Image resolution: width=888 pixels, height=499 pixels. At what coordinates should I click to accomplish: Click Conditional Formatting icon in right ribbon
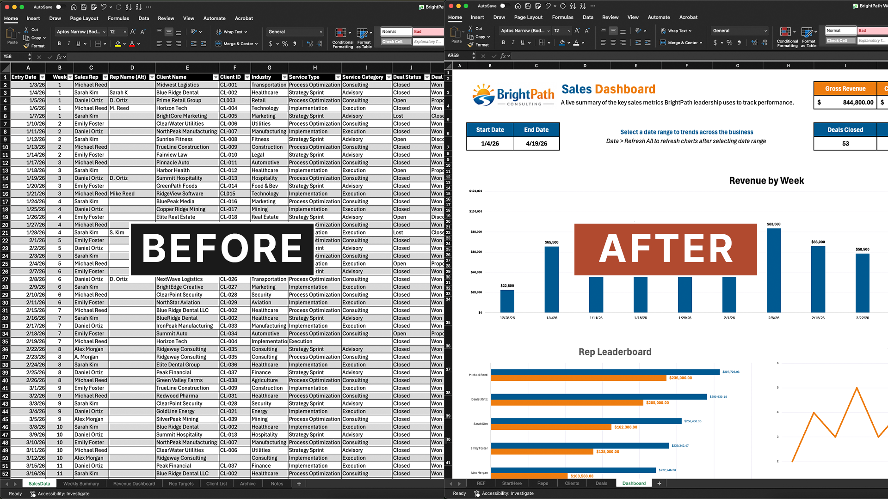pos(785,32)
